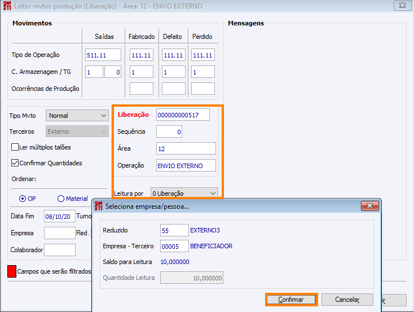Confirm the empresa/pessoa selection

click(x=291, y=300)
